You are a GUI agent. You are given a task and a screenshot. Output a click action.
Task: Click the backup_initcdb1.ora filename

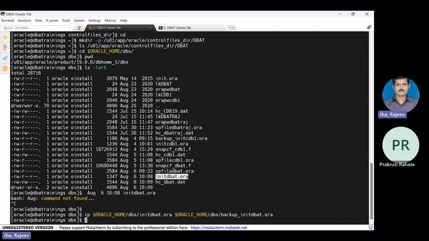click(x=182, y=139)
